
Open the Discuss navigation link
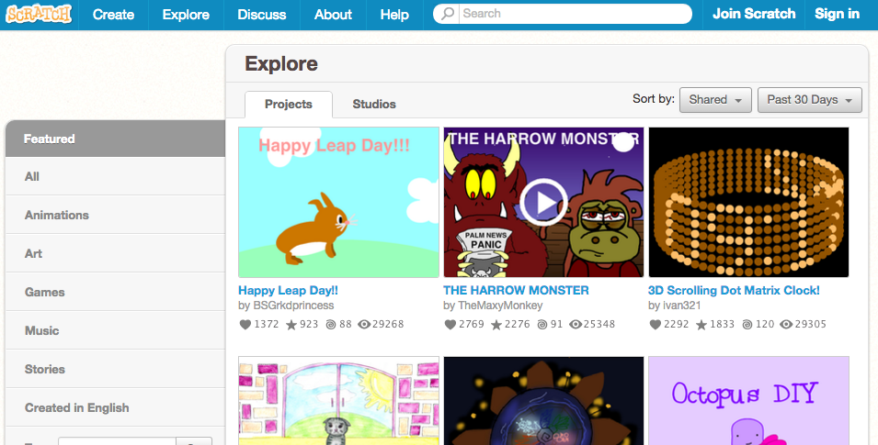click(261, 15)
